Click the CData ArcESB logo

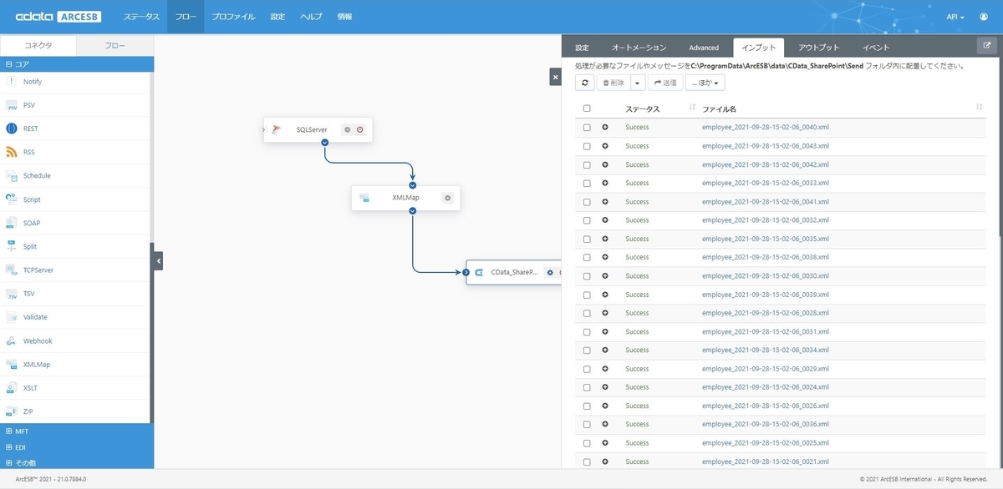coord(59,17)
